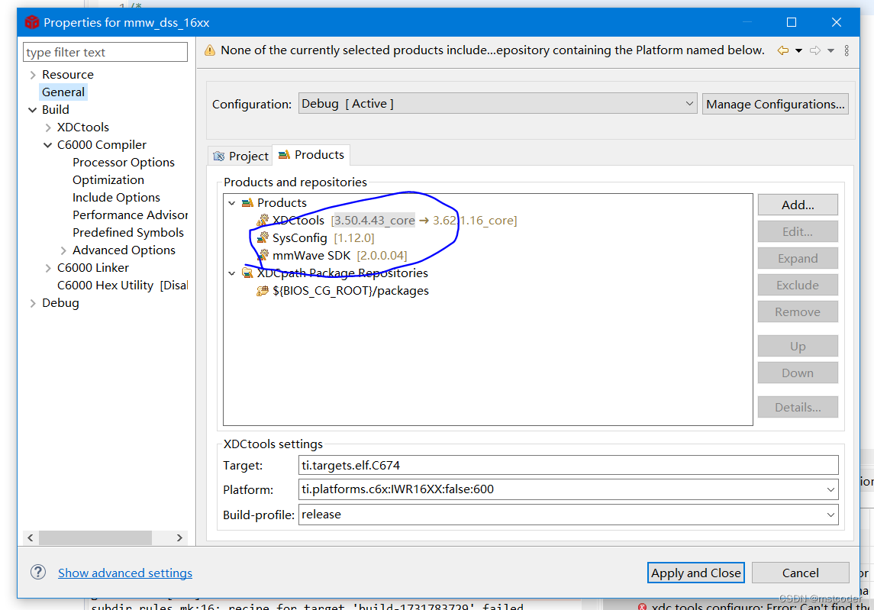Click the back navigation arrow icon
Screen dimensions: 874x610
[783, 50]
